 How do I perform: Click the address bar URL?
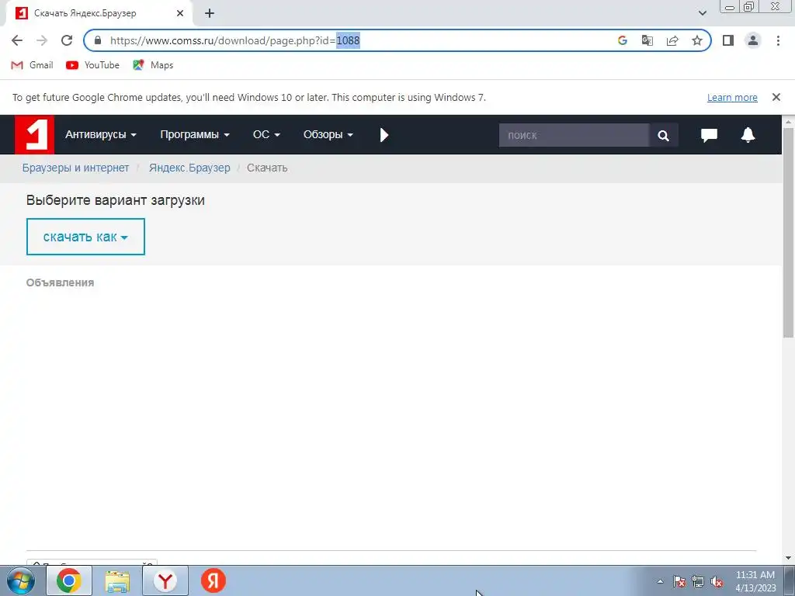[x=234, y=40]
